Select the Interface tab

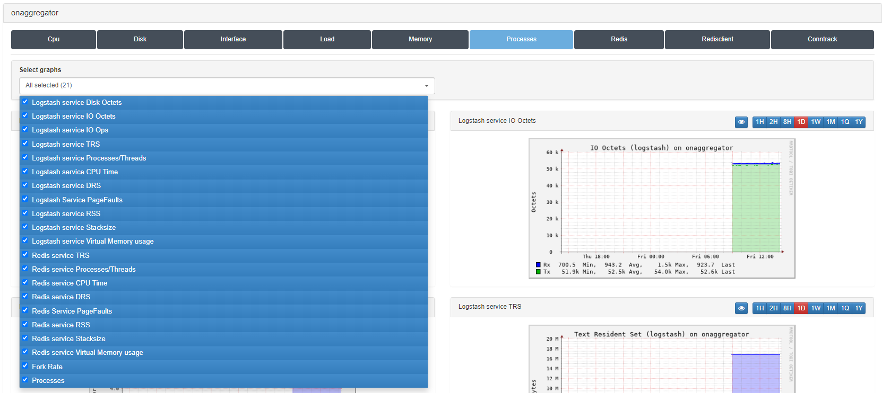(x=233, y=39)
